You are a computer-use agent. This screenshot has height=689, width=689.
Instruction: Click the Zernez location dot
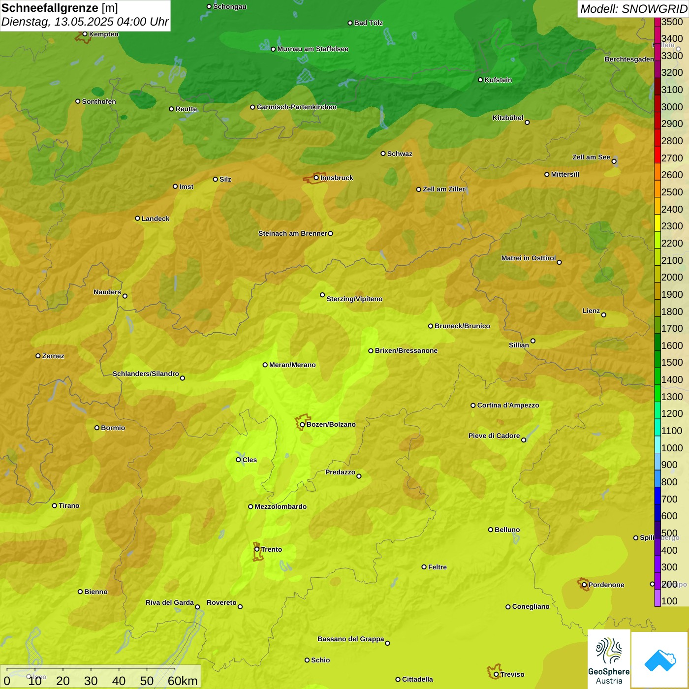point(38,356)
